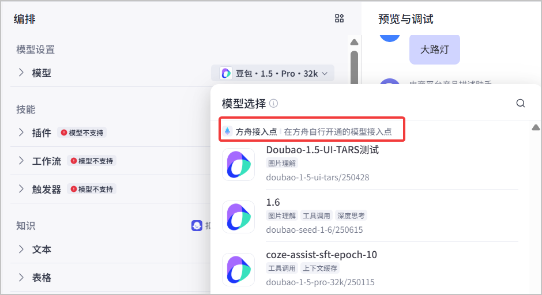
Task: Click 模型不支持 tag on 触发器 row
Action: [x=92, y=190]
